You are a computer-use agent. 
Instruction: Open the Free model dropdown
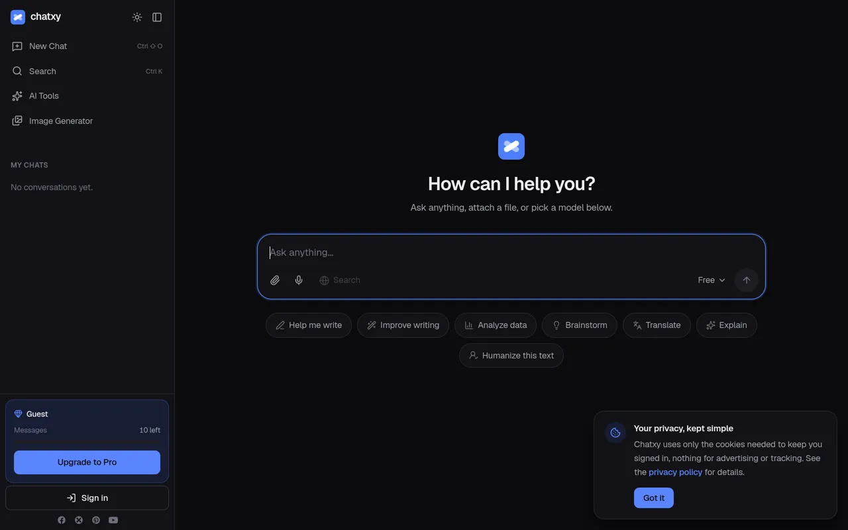[712, 280]
